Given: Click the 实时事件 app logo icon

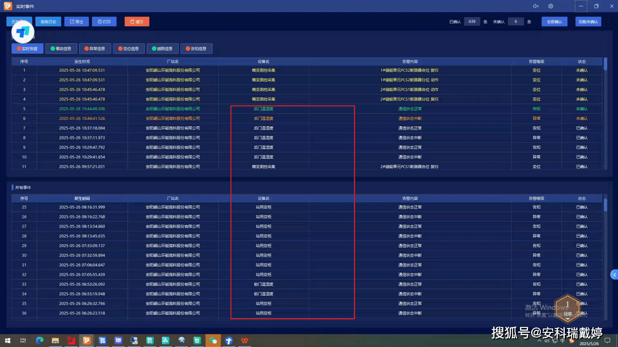Looking at the screenshot, I should (x=8, y=6).
